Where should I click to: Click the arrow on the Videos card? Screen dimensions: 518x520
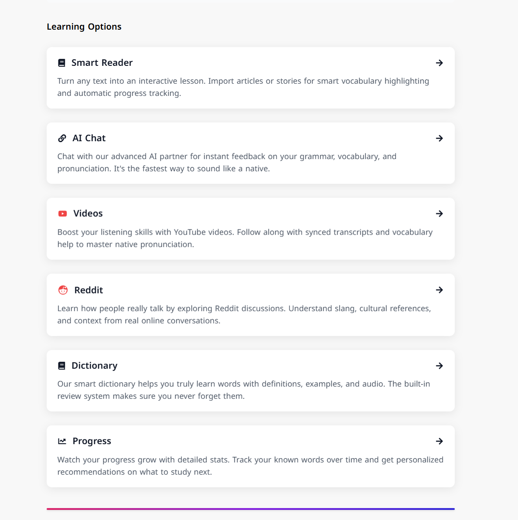click(x=440, y=214)
